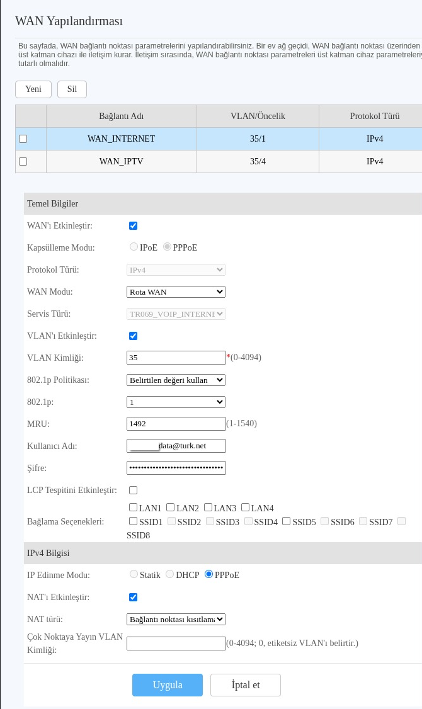This screenshot has height=709, width=422.
Task: Click the Kullanıcı Adı input field
Action: [x=176, y=446]
